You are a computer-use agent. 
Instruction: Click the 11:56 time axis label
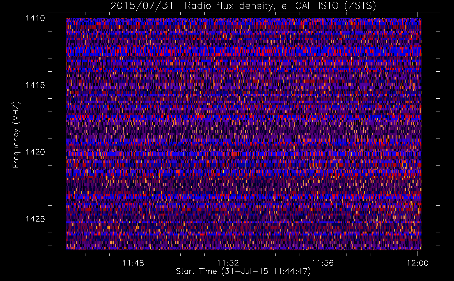(323, 263)
